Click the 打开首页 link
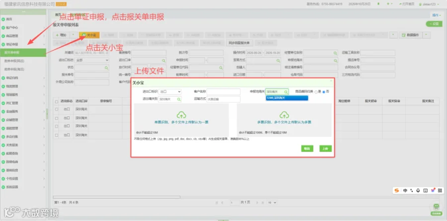This screenshot has height=221, width=447. point(407,4)
